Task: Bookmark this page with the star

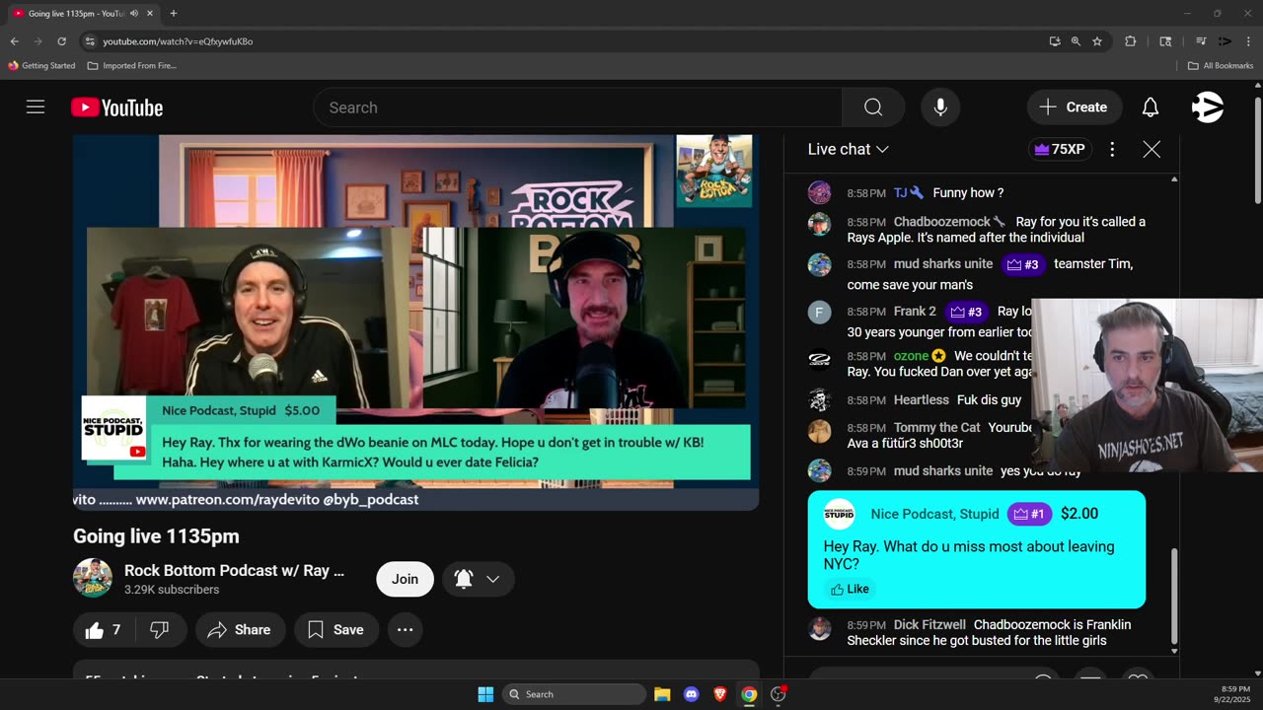Action: point(1097,41)
